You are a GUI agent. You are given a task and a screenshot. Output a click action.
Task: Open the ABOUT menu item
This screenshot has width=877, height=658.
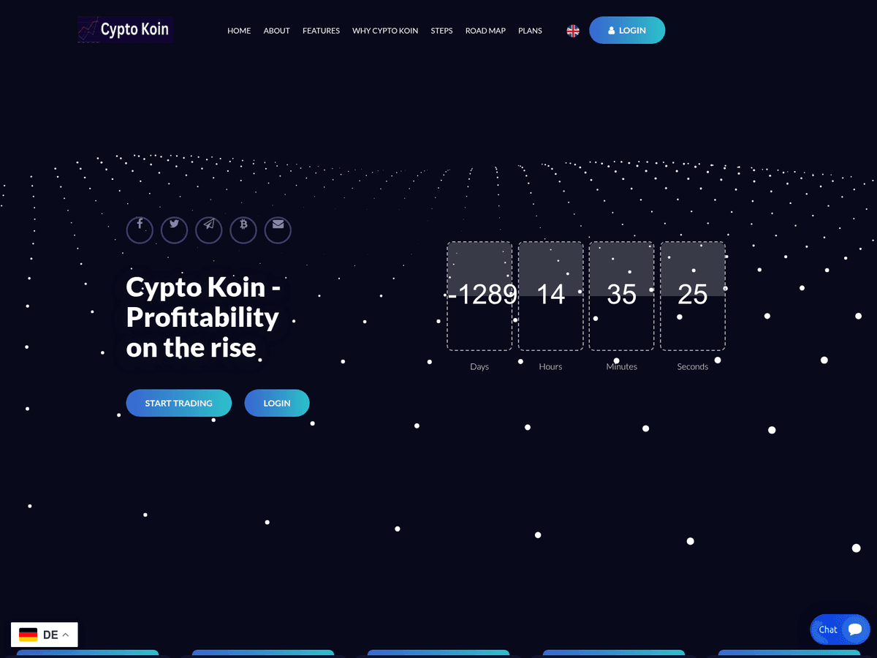(276, 31)
